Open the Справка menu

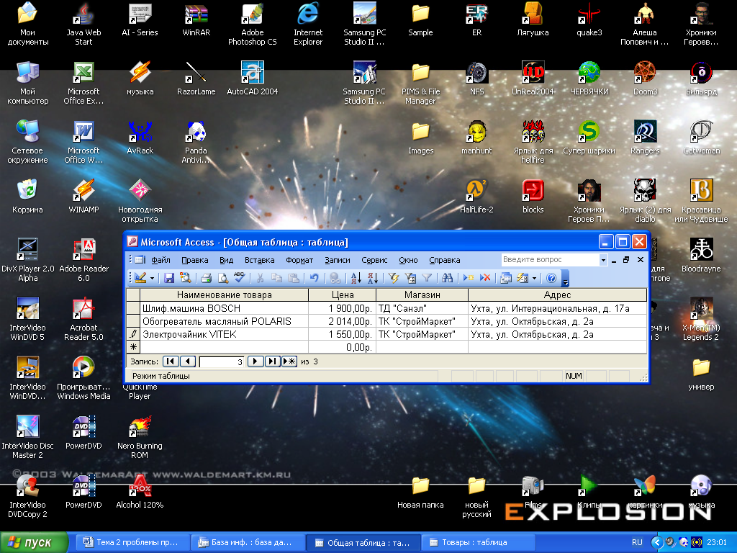(x=445, y=260)
